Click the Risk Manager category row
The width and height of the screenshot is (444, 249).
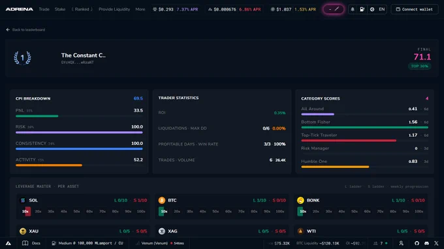pos(365,149)
